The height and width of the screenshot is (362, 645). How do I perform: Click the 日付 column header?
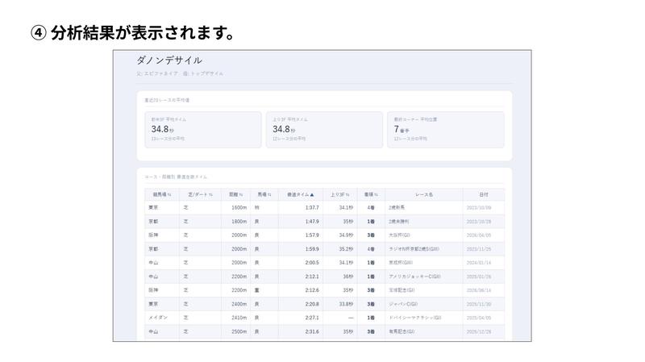(x=484, y=194)
